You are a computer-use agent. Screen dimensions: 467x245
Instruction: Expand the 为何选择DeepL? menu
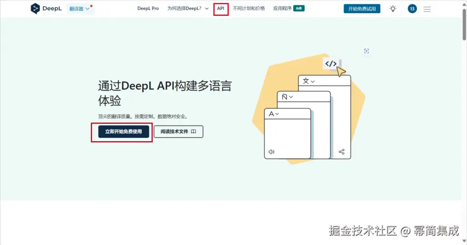[x=188, y=8]
